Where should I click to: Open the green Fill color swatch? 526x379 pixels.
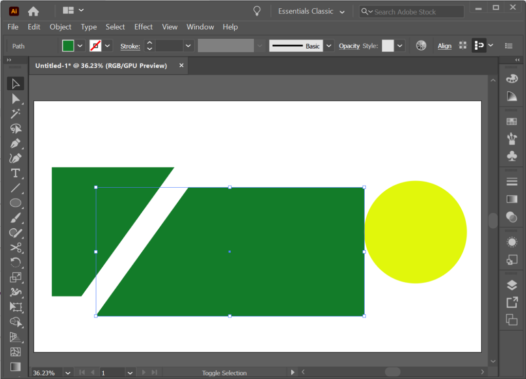69,46
